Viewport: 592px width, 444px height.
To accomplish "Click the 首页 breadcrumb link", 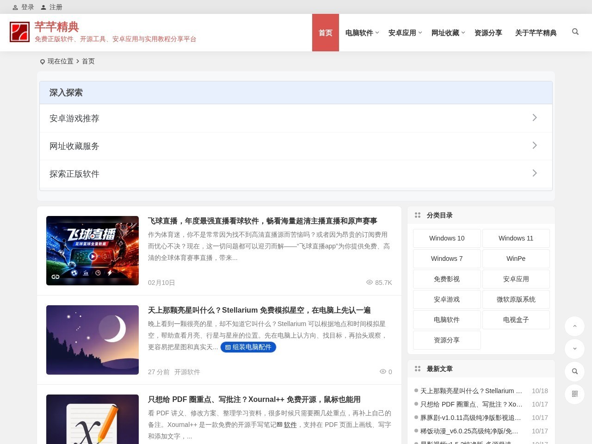I will pos(88,61).
